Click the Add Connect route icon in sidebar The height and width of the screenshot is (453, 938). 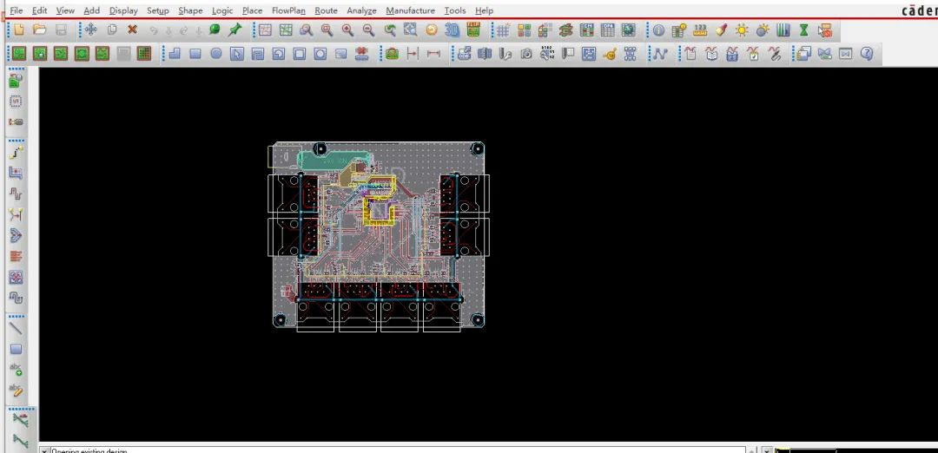pyautogui.click(x=17, y=152)
